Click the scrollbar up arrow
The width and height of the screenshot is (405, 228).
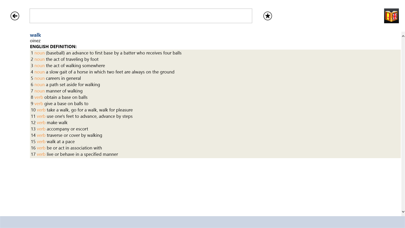[x=403, y=36]
